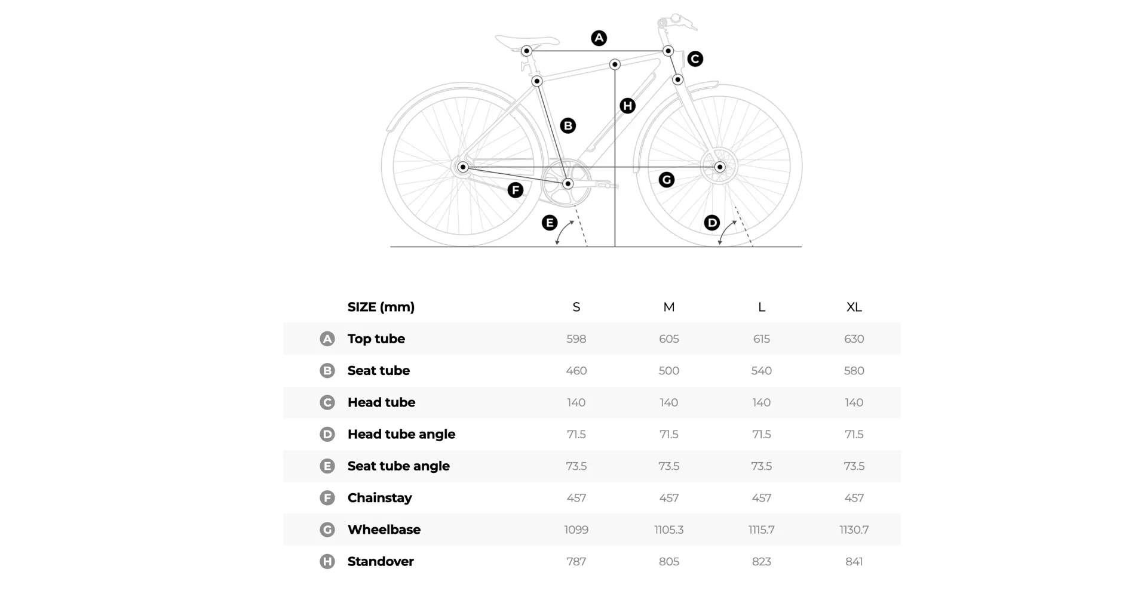Screen dimensions: 1147x606
Task: Click the black G wheelbase marker
Action: tap(666, 180)
